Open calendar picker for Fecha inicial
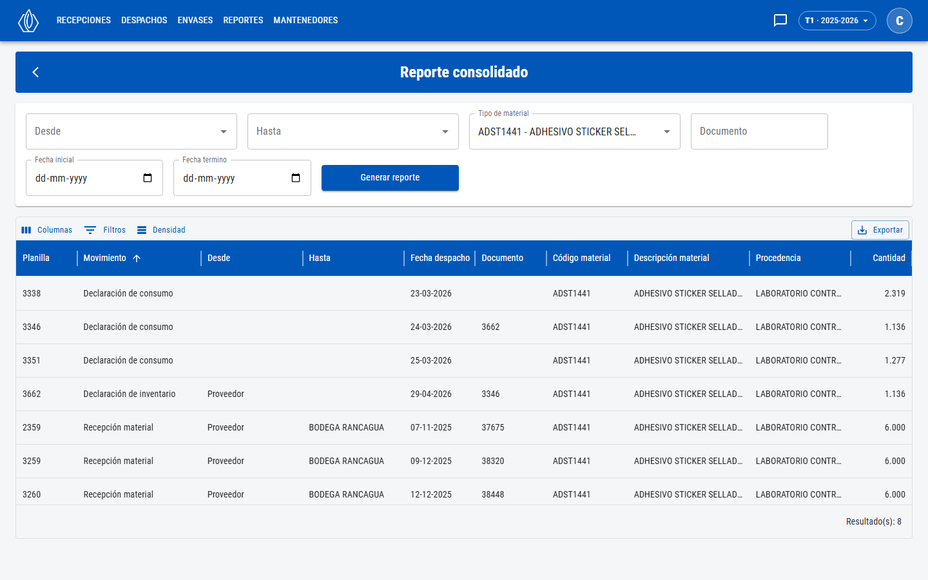Screen dimensions: 928x580 click(148, 178)
